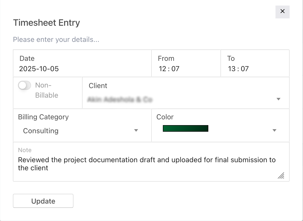Toggle the Non-Billable switch
This screenshot has width=303, height=221.
coord(24,86)
